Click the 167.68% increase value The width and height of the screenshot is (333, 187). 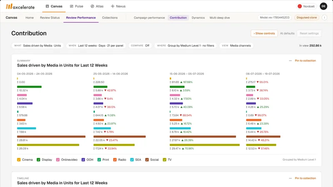click(x=186, y=82)
